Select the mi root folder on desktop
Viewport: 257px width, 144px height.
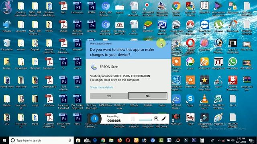point(21,45)
